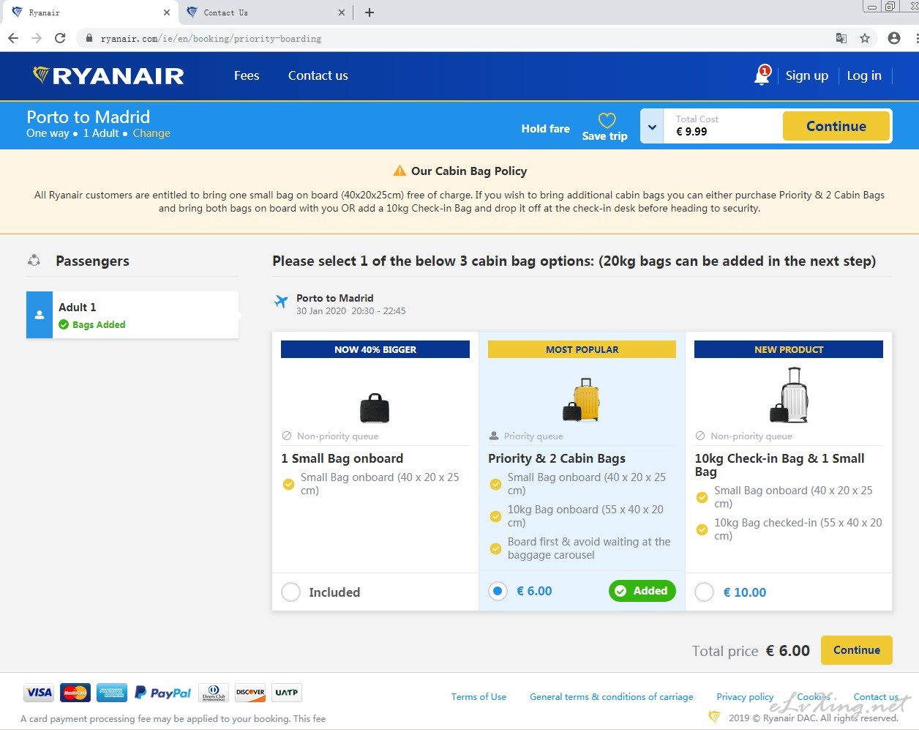Open the browser profile icon

pos(893,38)
